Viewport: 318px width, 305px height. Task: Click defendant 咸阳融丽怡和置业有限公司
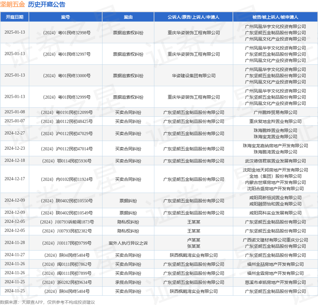coord(275,204)
